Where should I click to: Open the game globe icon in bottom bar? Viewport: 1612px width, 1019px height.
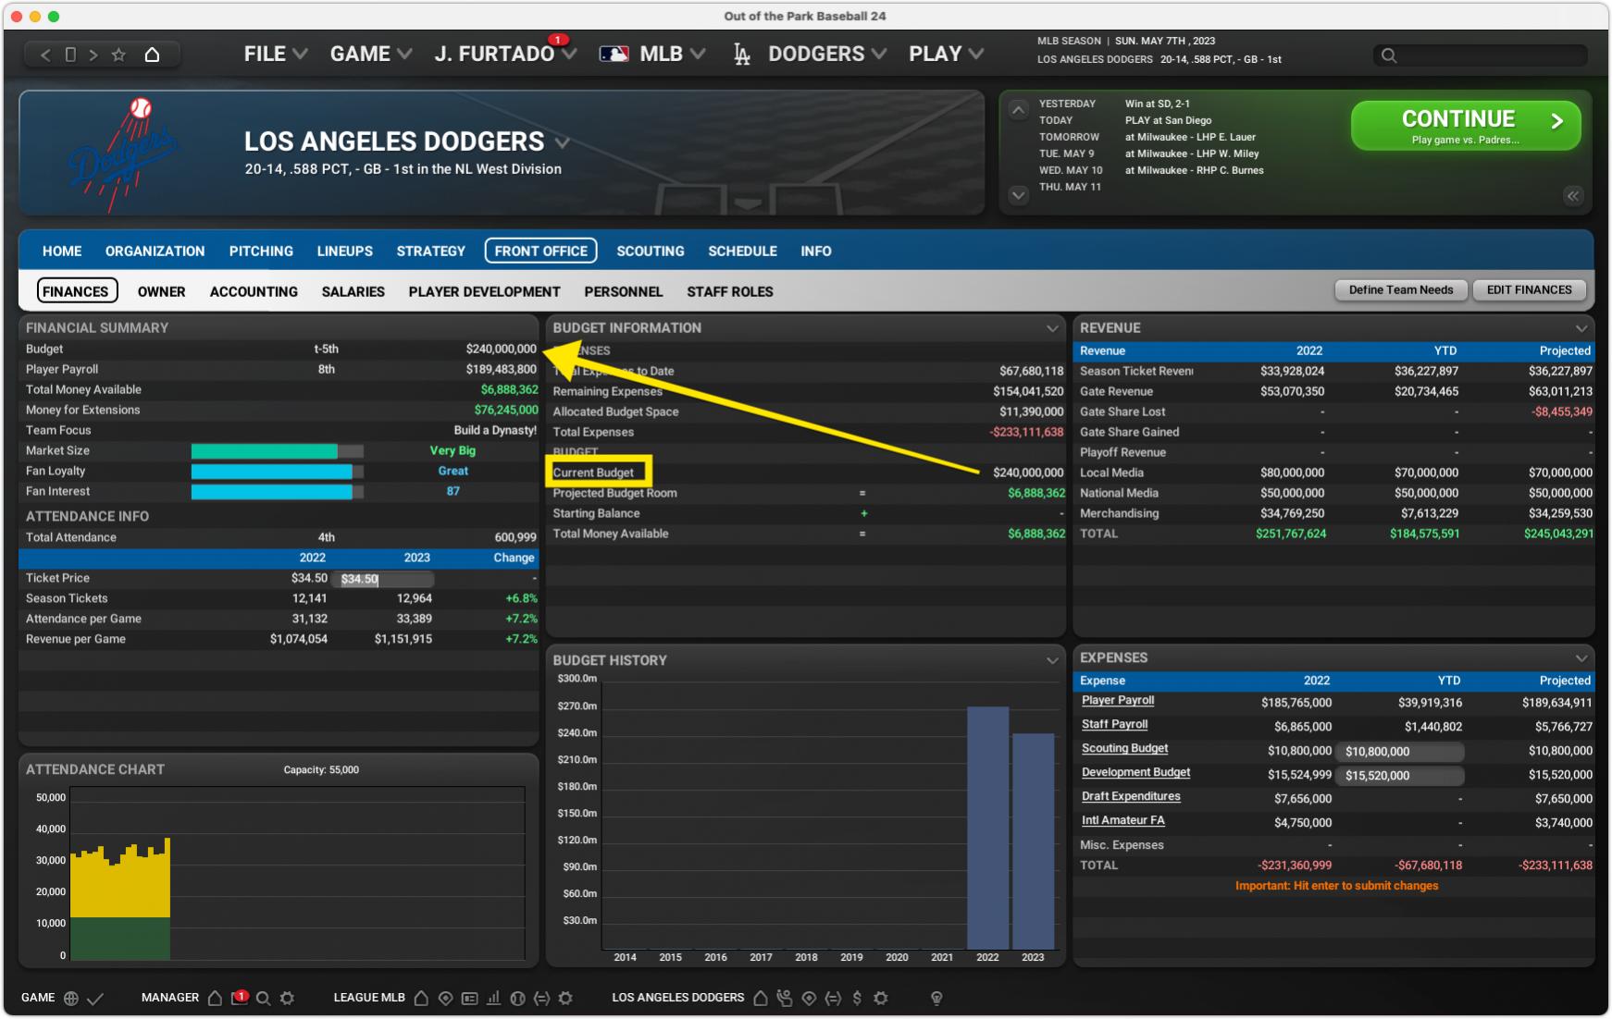tap(71, 998)
